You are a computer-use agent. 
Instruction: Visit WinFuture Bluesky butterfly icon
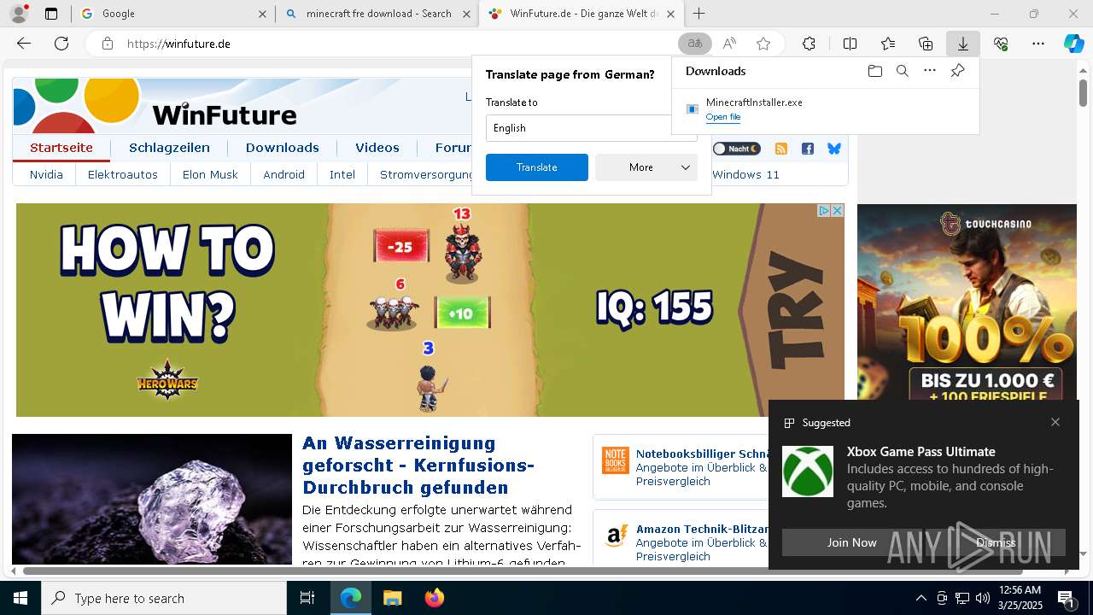(x=834, y=149)
